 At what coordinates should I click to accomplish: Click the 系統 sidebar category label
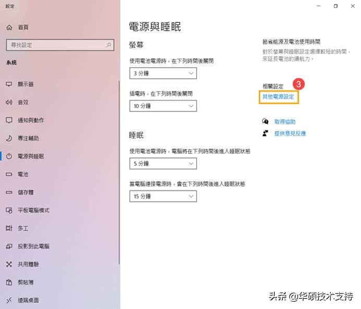tap(11, 62)
